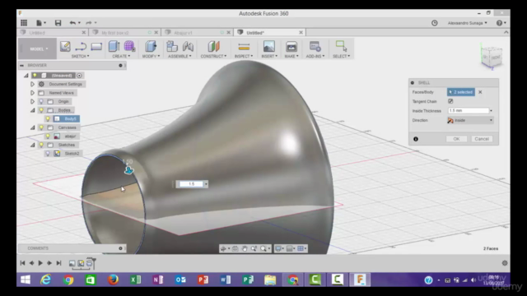
Task: Click Cancel in the Shell dialog
Action: pyautogui.click(x=482, y=139)
